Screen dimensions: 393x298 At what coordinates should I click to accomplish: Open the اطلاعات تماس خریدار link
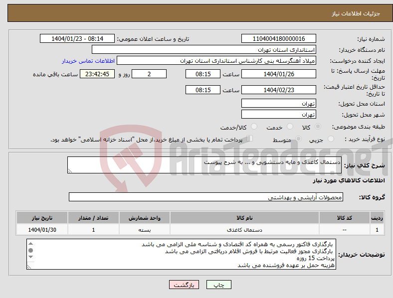88,61
